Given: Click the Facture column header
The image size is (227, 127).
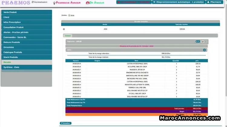Looking at the screenshot, I should 76,61.
